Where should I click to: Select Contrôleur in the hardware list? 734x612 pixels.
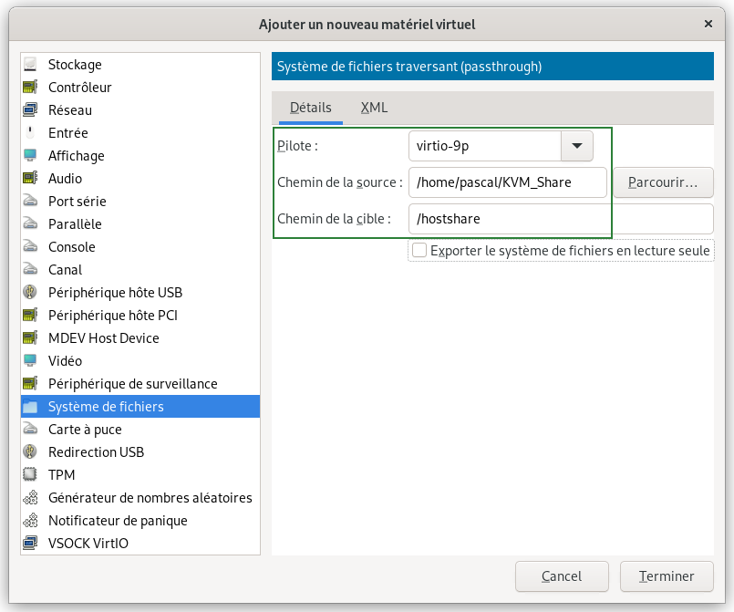140,87
